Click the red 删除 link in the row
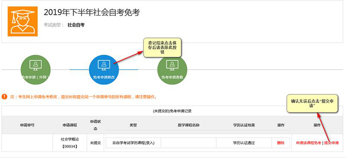Screen dimensions: 346x158 coord(281,143)
